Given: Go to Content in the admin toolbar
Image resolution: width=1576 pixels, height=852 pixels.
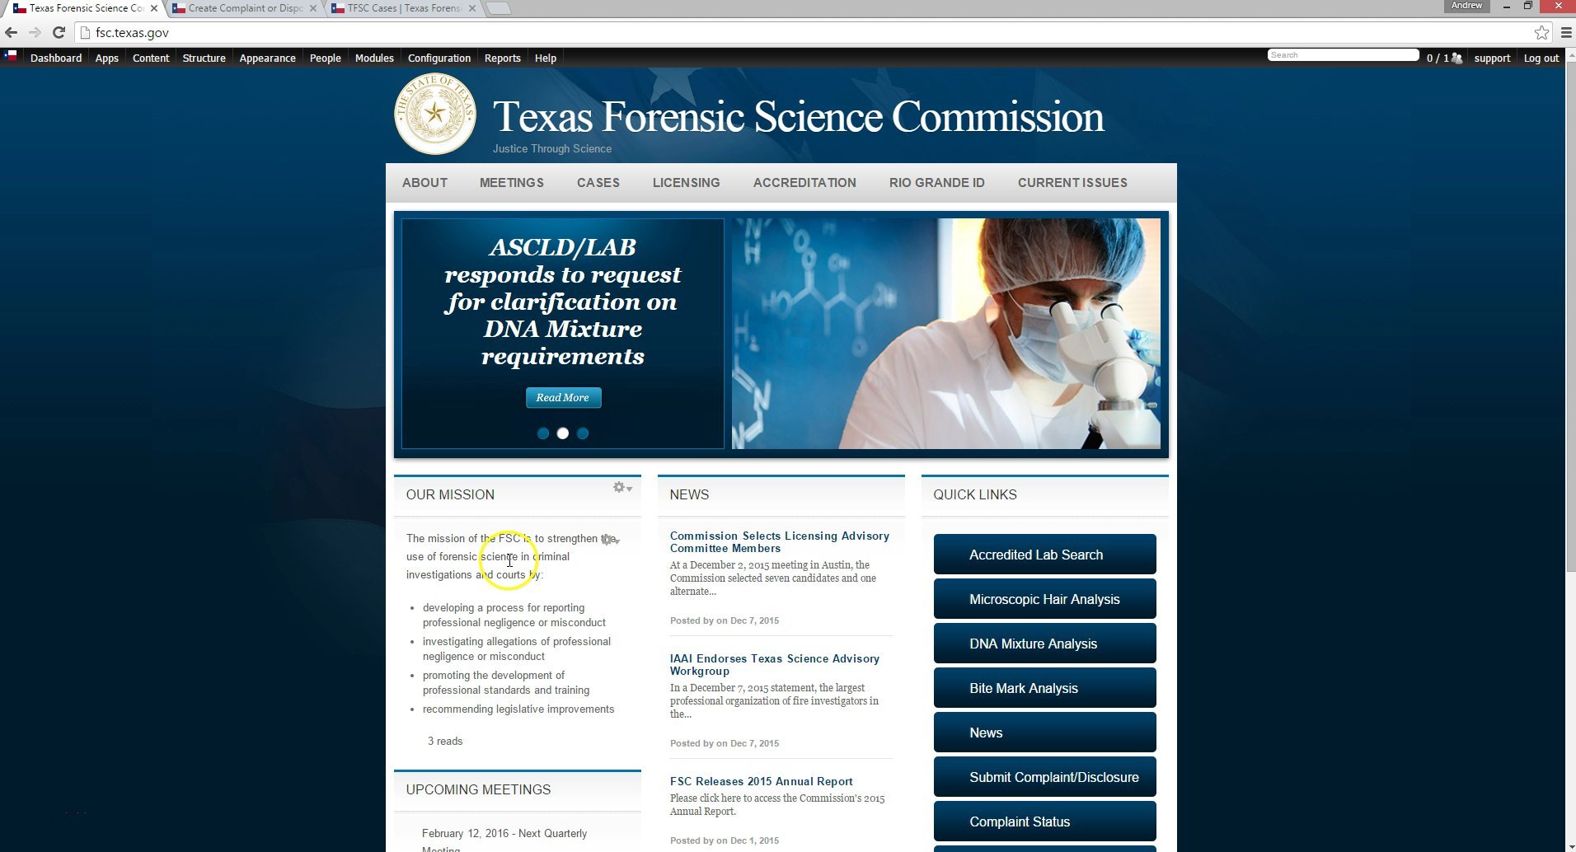Looking at the screenshot, I should point(151,58).
